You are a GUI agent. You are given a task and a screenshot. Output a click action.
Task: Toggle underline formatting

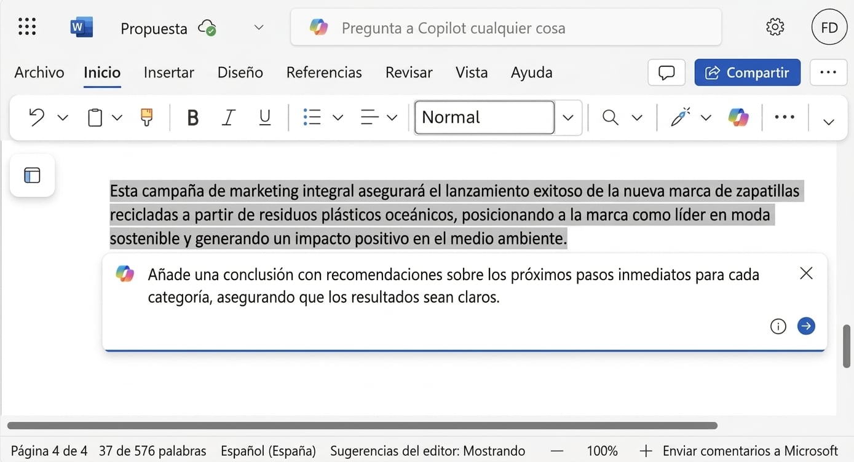pyautogui.click(x=265, y=117)
